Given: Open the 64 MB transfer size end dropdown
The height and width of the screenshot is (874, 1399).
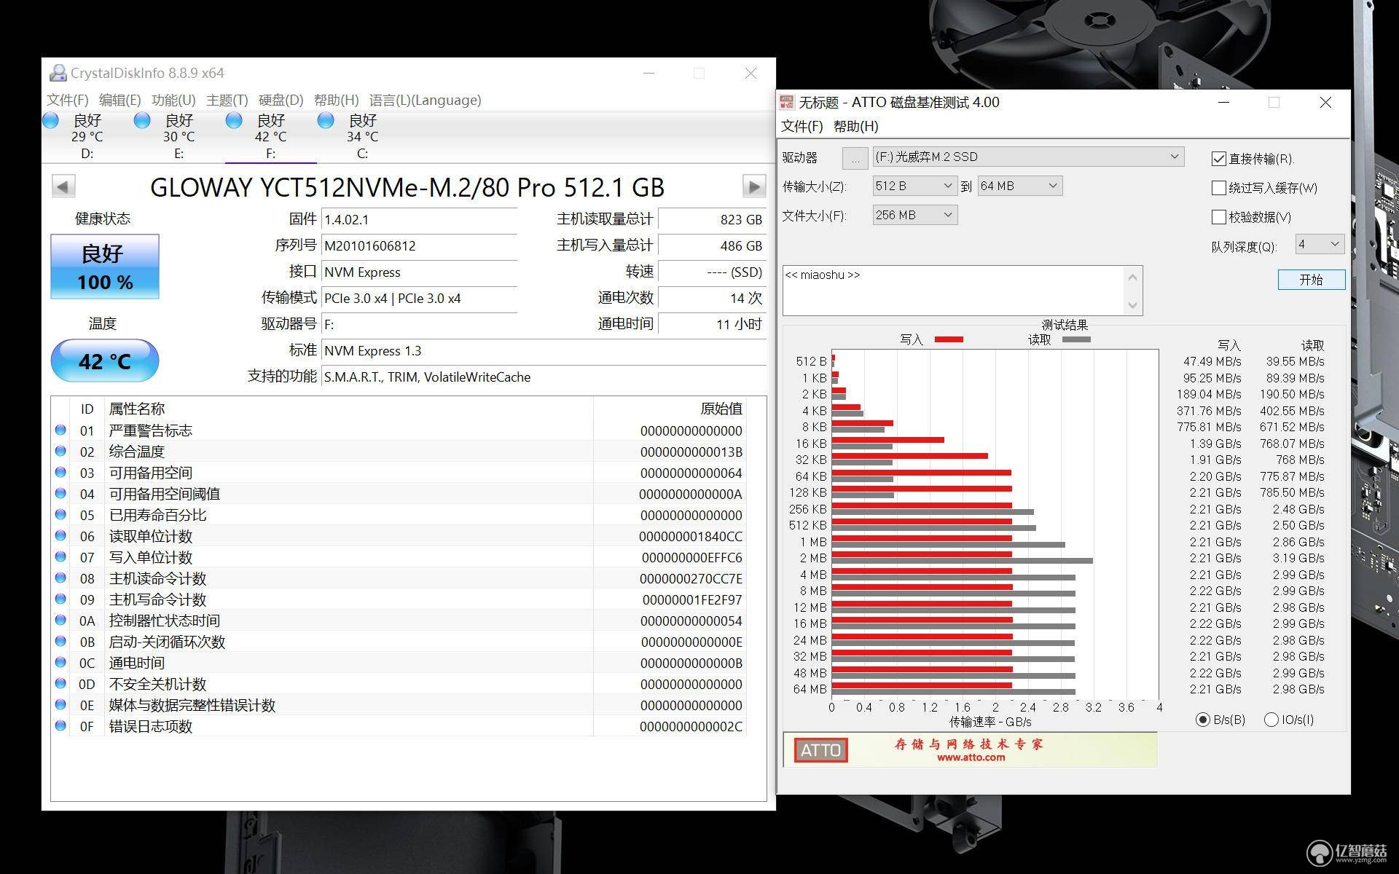Looking at the screenshot, I should 1020,186.
